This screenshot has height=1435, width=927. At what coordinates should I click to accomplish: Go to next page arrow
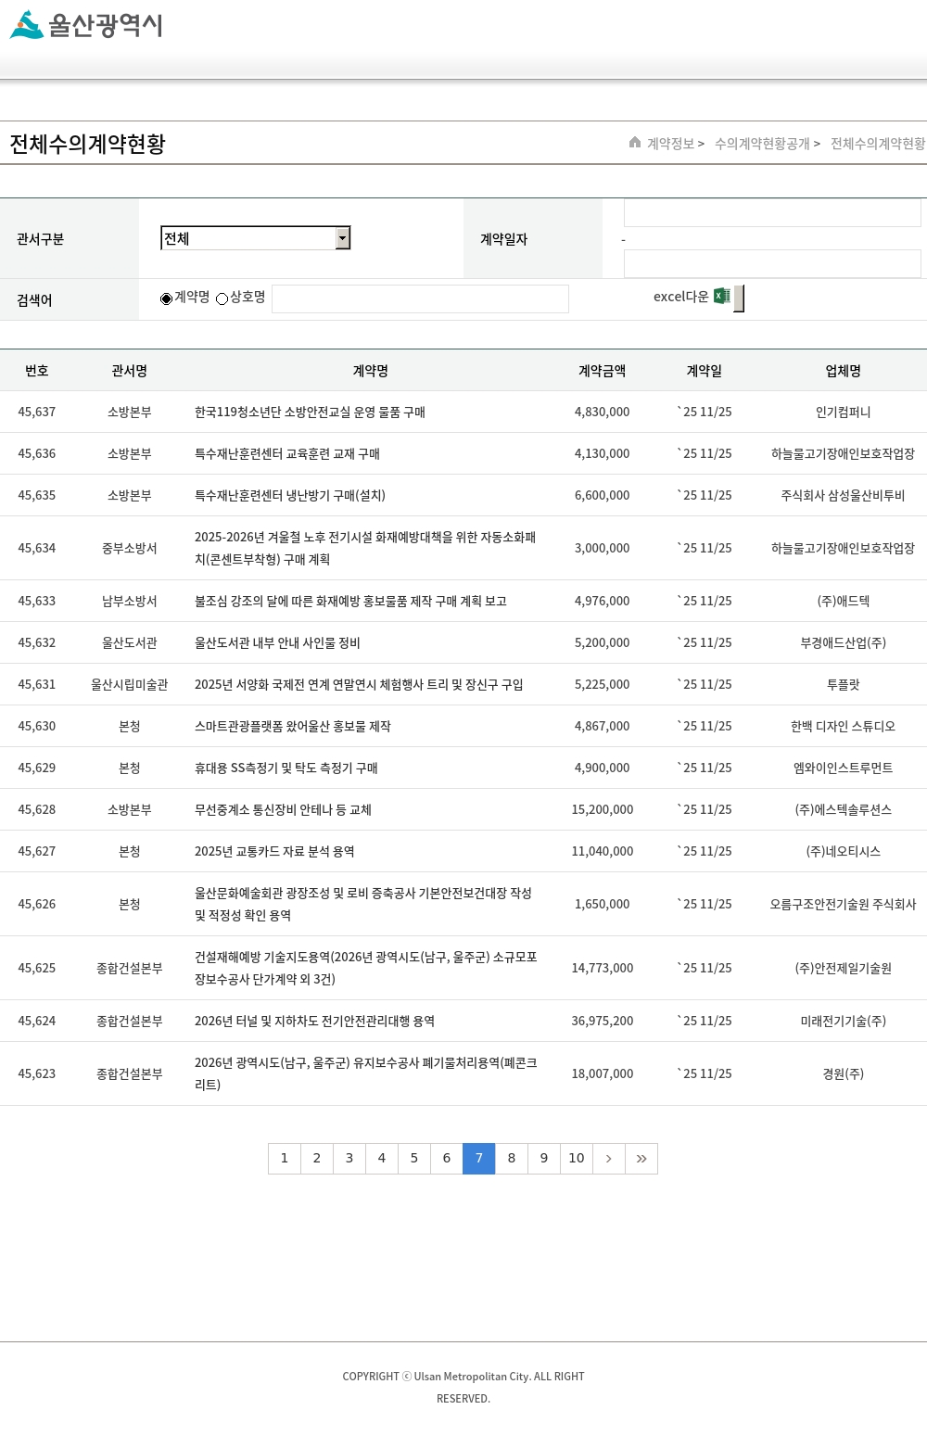608,1158
